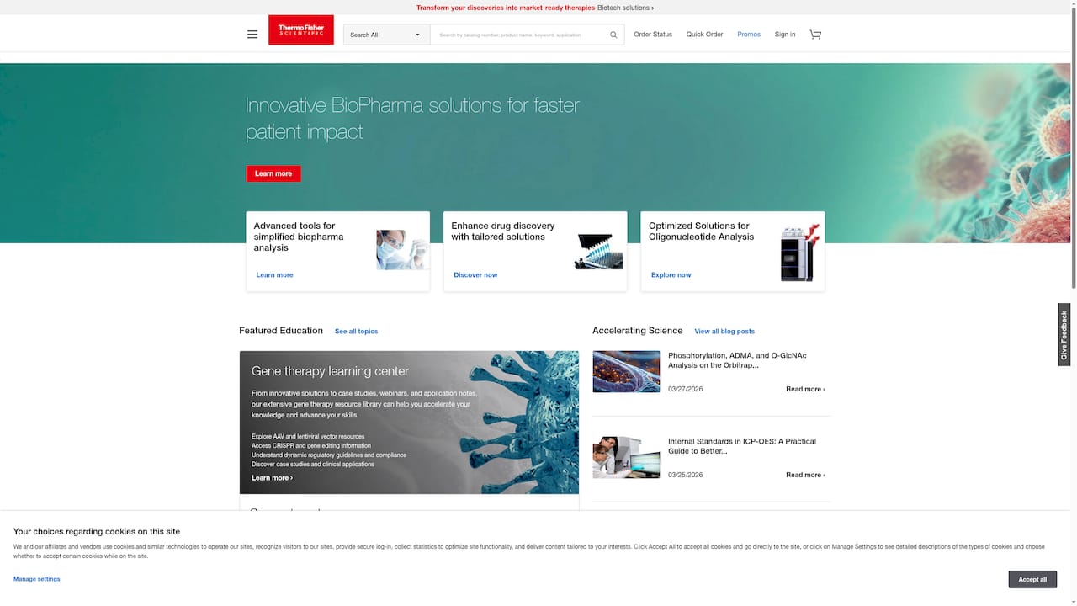Click the Learn more BioPharma hero button
The image size is (1077, 606).
pos(273,173)
